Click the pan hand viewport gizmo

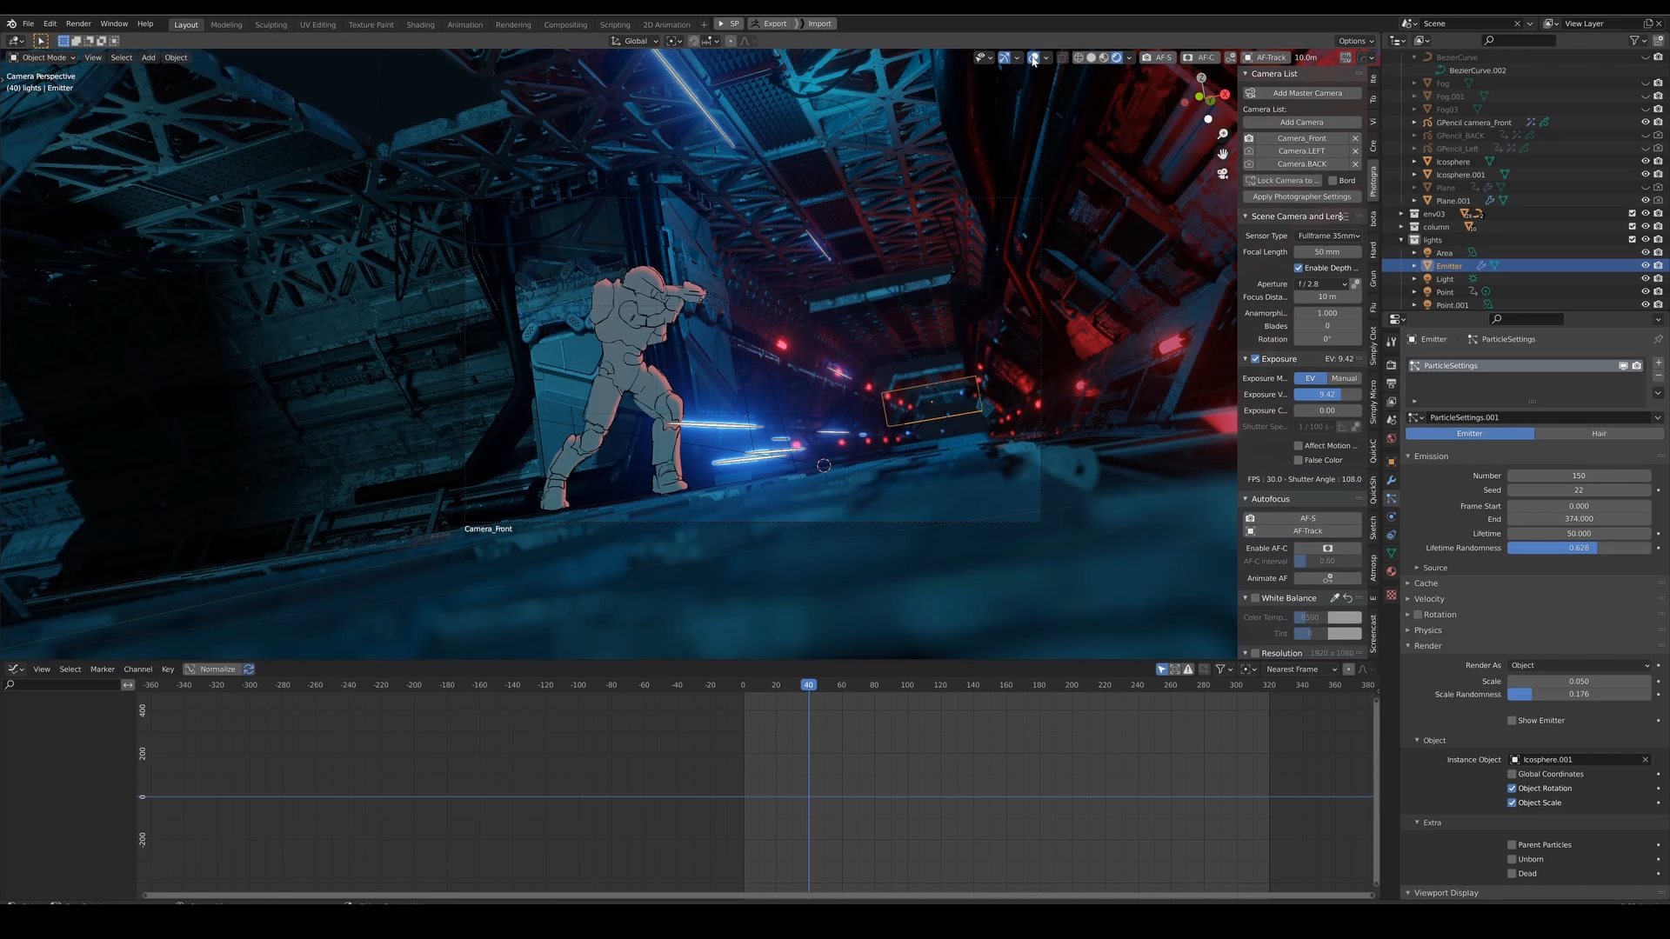coord(1222,154)
